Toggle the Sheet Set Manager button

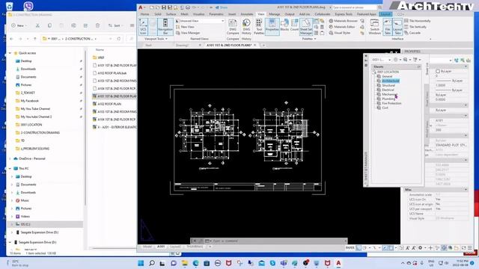pos(306,27)
